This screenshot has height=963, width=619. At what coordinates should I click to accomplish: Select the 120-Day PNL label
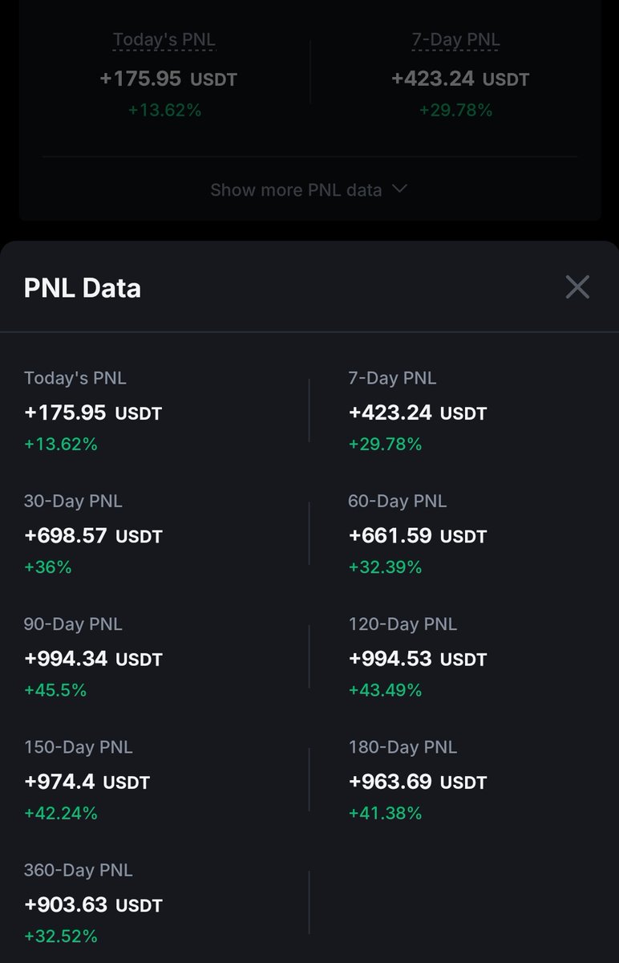[403, 624]
